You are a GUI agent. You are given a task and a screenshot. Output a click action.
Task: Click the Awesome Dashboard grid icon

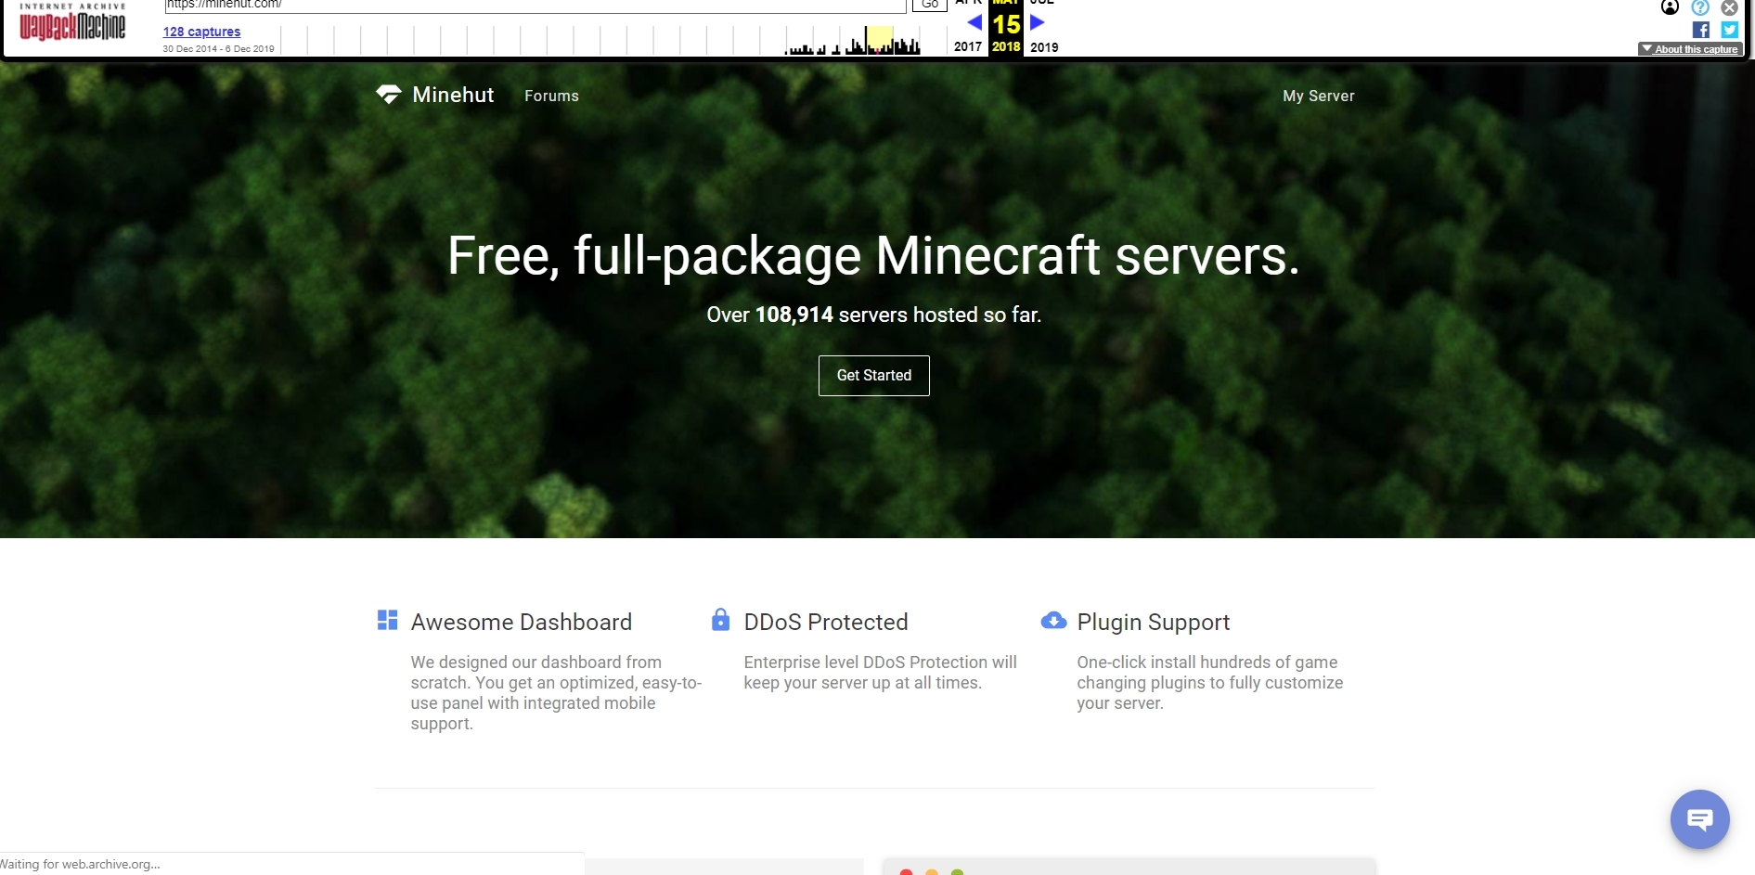(x=387, y=620)
